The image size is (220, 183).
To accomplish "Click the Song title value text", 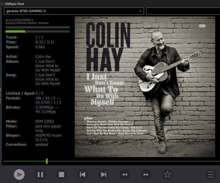I will (x=48, y=79).
